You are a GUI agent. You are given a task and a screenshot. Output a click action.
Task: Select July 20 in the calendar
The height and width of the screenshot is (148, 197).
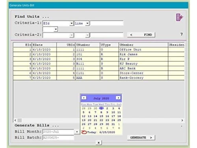pyautogui.click(x=89, y=120)
